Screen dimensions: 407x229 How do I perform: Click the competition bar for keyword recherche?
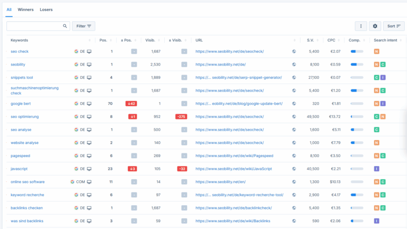pos(357,195)
